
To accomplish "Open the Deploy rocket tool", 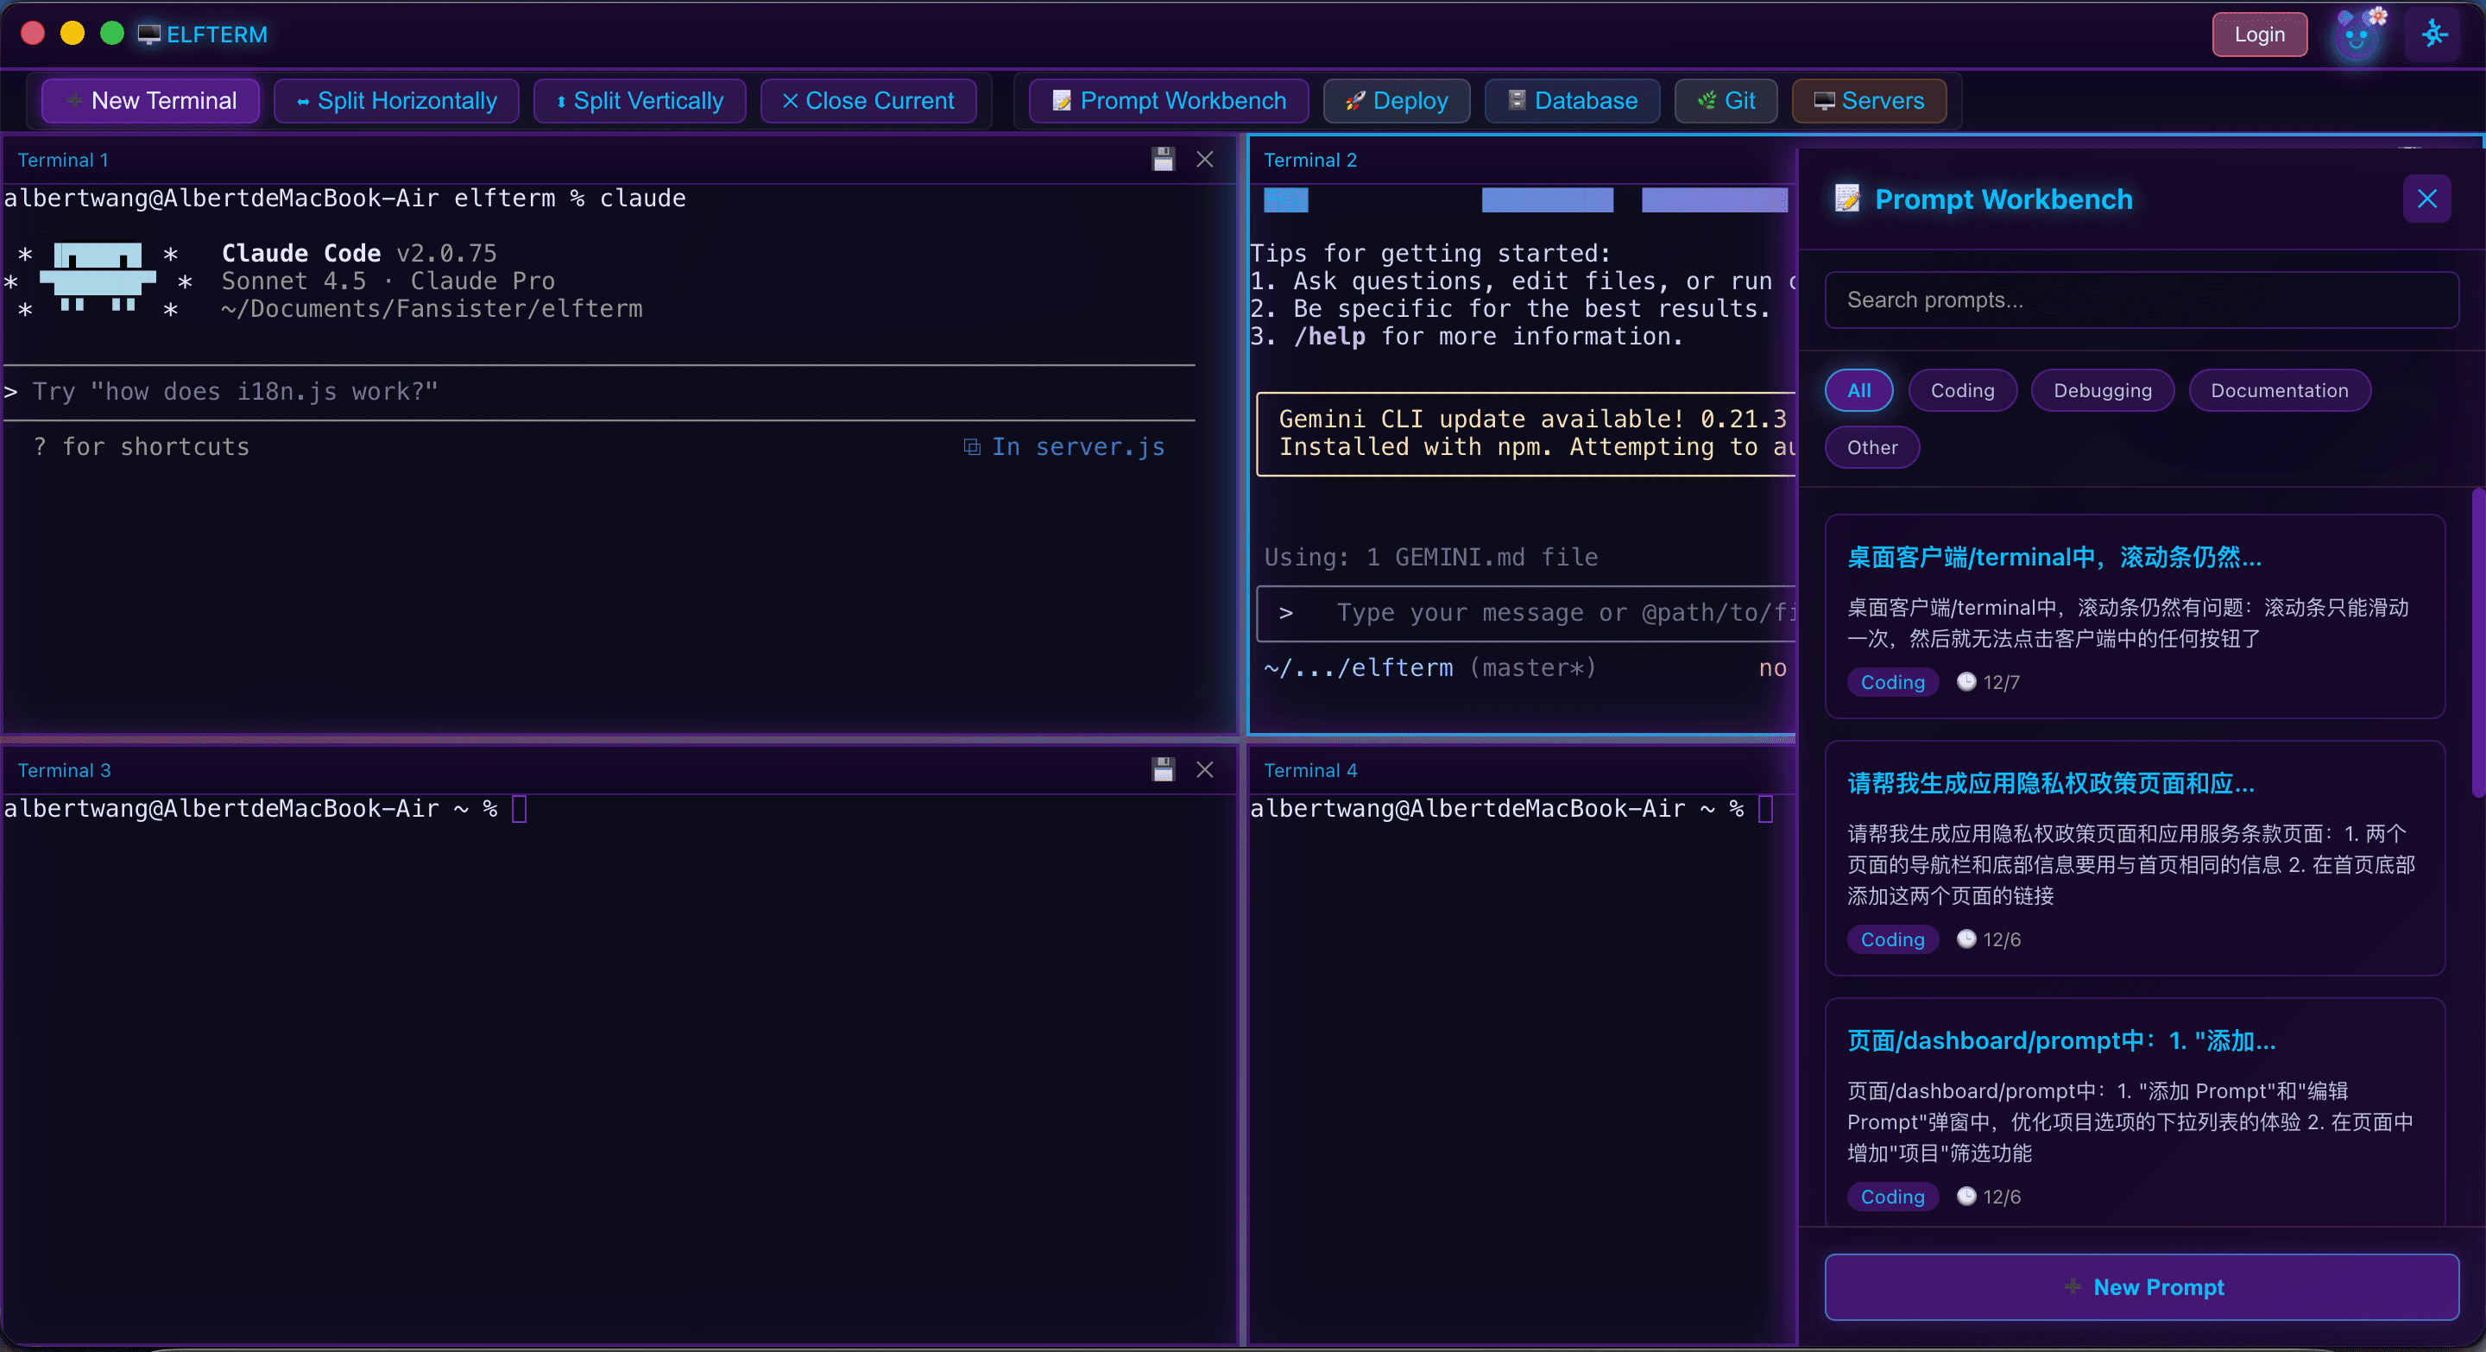I will pos(1396,100).
